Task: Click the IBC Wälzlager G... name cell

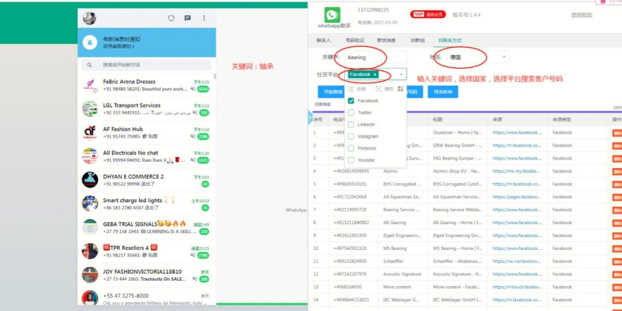Action: pyautogui.click(x=402, y=300)
